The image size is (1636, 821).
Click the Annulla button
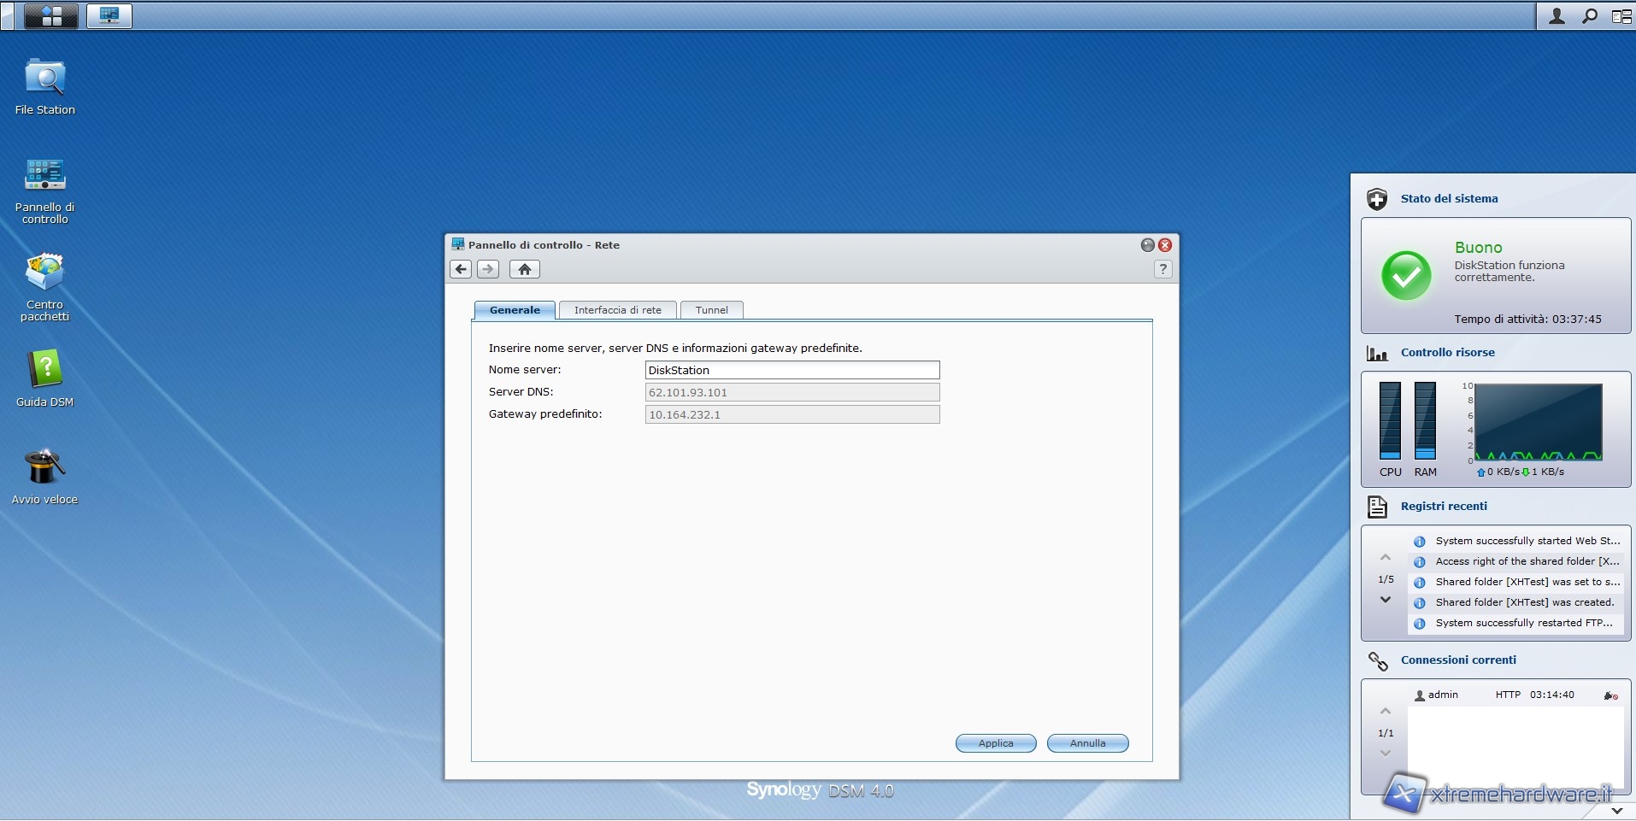click(x=1087, y=743)
